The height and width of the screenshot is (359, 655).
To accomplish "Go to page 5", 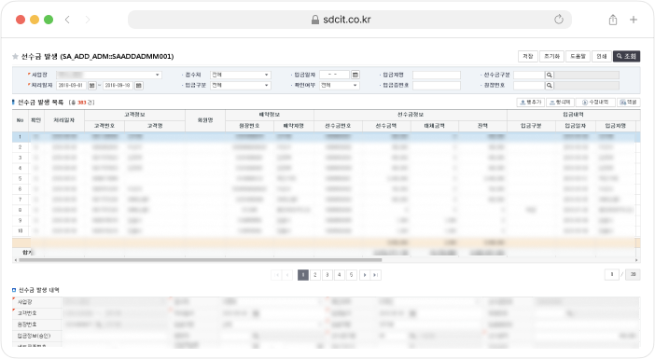I will pyautogui.click(x=352, y=275).
